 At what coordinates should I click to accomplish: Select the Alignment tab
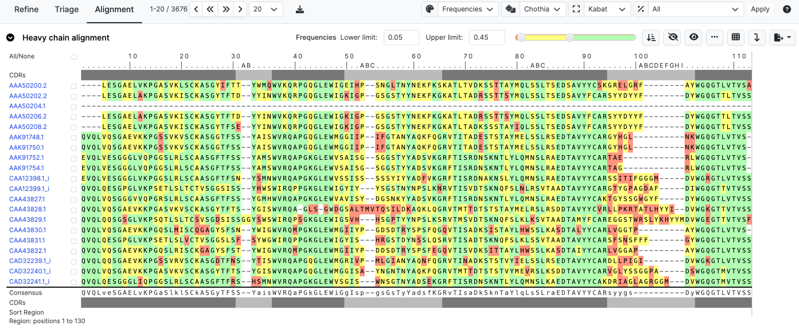pos(114,9)
